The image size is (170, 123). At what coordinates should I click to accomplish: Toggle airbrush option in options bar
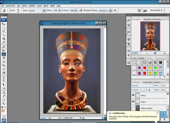[x=81, y=10]
